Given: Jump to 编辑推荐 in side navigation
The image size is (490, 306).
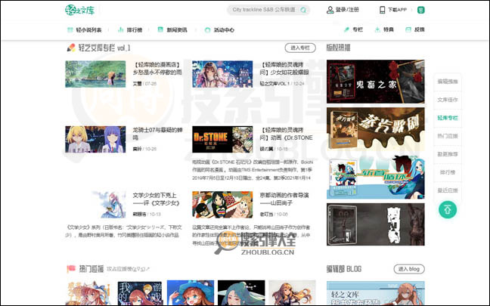Looking at the screenshot, I should coord(448,82).
